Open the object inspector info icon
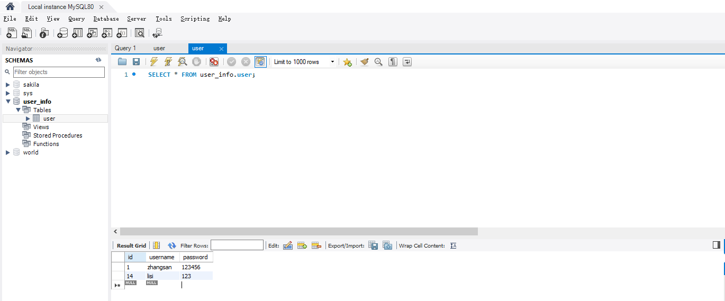 (x=44, y=33)
